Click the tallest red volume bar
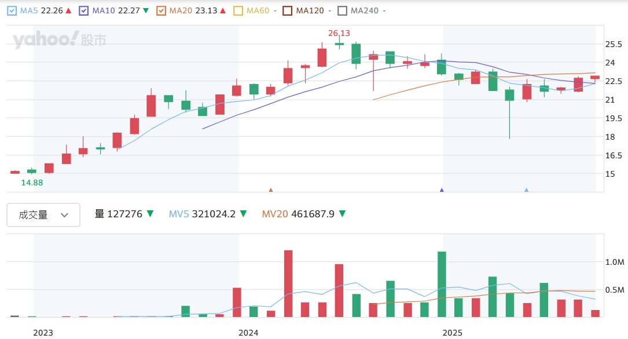Screen dimensions: 628x339 pos(288,283)
